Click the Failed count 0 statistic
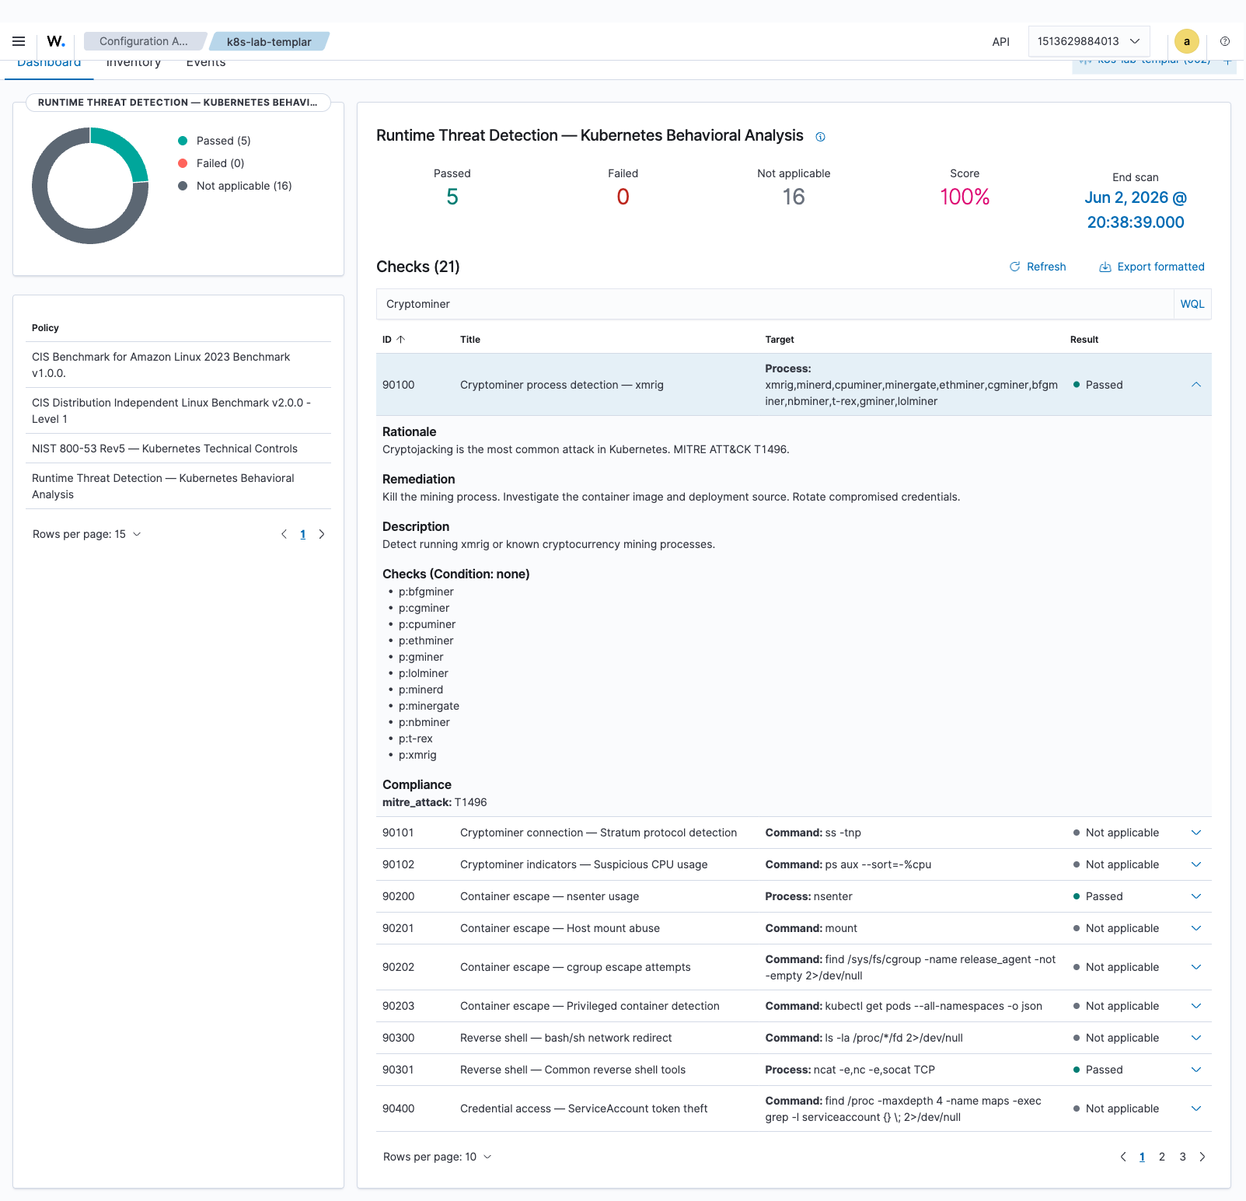 (x=623, y=197)
